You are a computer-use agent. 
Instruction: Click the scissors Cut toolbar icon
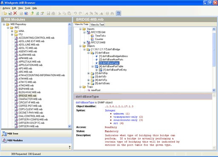(x=60, y=13)
